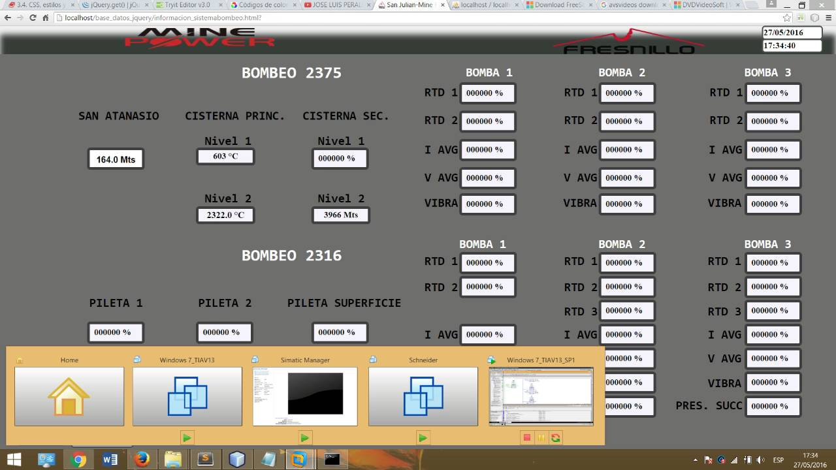Click the BOMBEO 2316 BOMBA 2 RTD 3 field
Viewport: 836px width, 470px height.
(x=627, y=311)
